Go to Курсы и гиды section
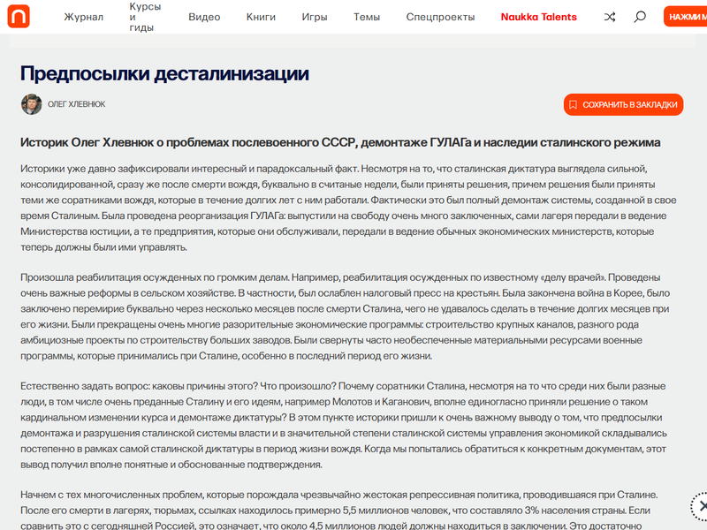The width and height of the screenshot is (707, 530). coord(145,17)
